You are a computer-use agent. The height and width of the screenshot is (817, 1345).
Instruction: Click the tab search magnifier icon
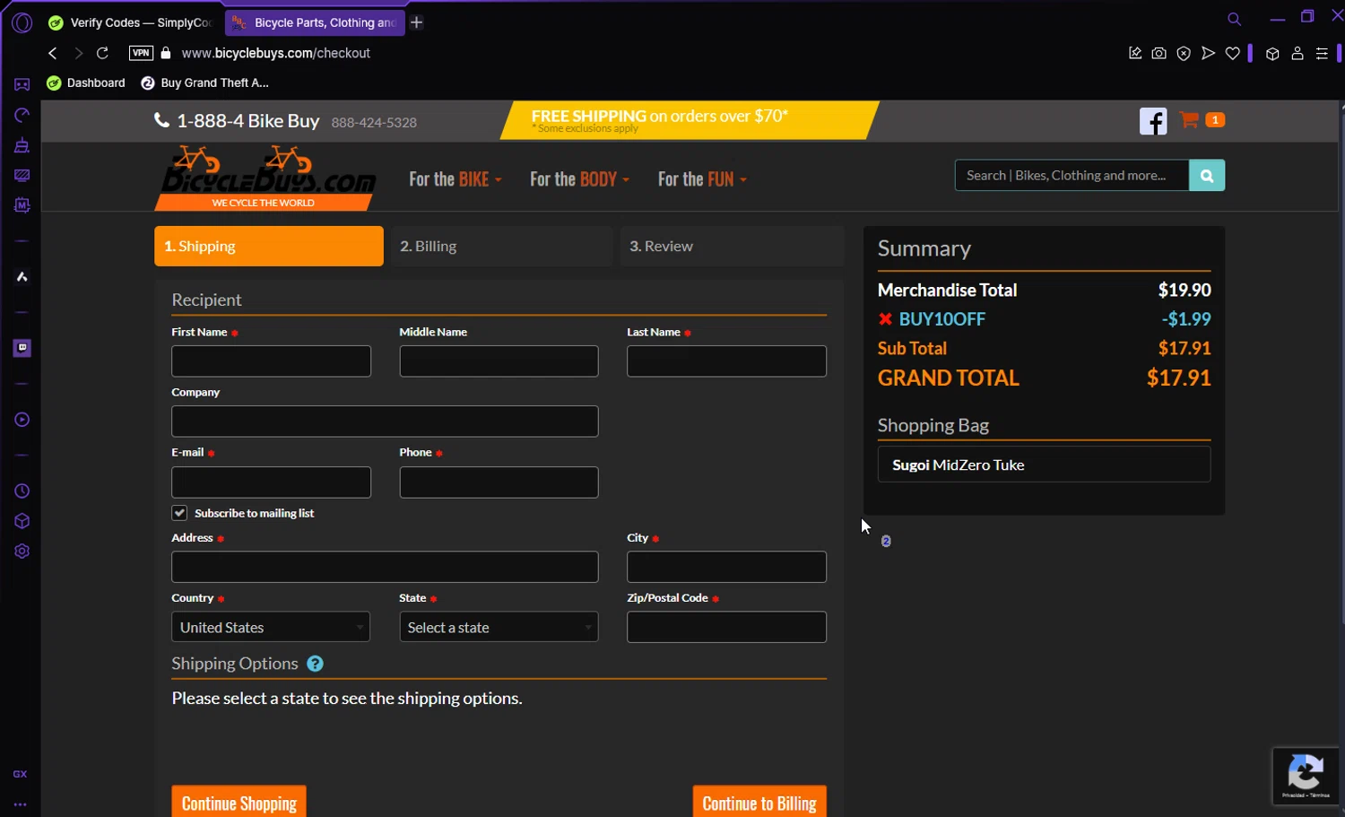click(1235, 19)
